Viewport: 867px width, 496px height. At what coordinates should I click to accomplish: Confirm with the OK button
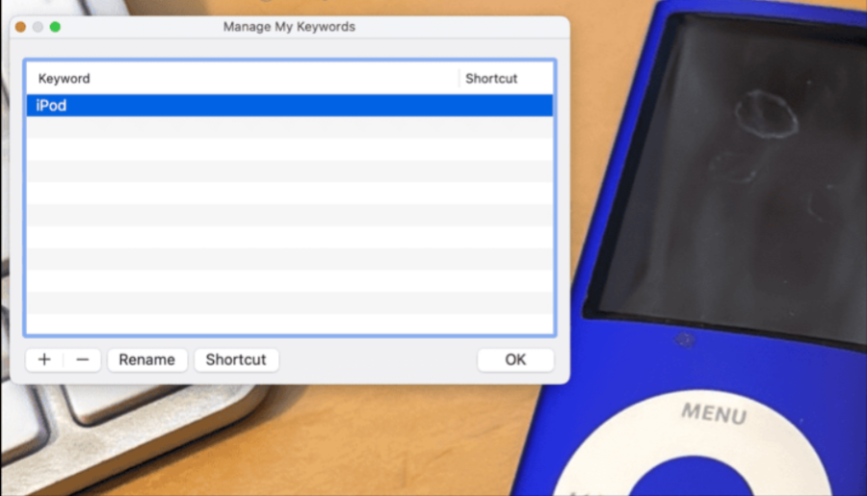point(515,360)
